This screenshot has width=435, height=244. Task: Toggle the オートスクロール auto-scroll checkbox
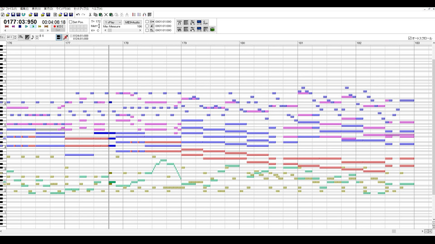410,38
